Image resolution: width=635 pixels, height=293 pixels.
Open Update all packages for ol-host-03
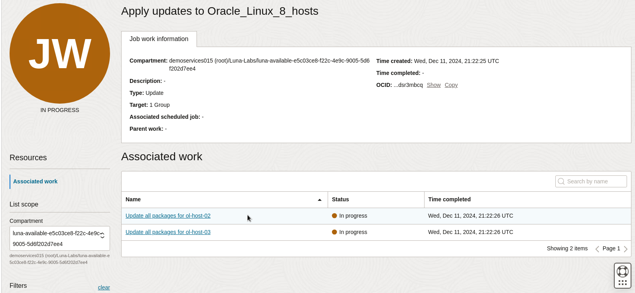[x=168, y=232]
